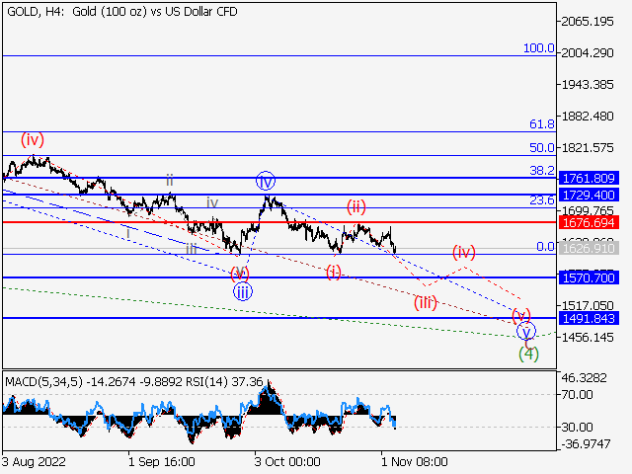Click the 100.0 Fibonacci level label
This screenshot has width=632, height=474.
tap(539, 48)
